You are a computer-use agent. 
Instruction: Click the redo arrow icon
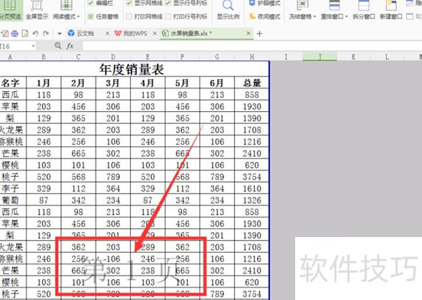[46, 33]
